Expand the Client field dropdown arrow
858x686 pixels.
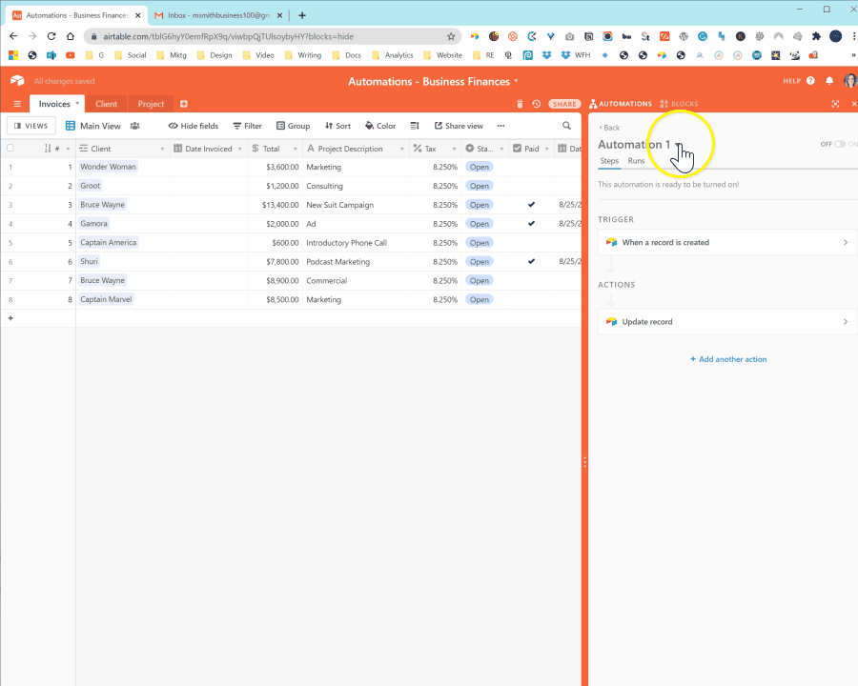[x=161, y=148]
